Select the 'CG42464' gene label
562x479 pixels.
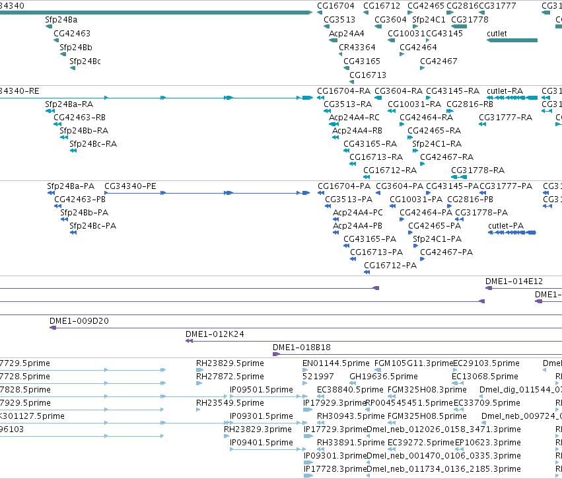418,48
